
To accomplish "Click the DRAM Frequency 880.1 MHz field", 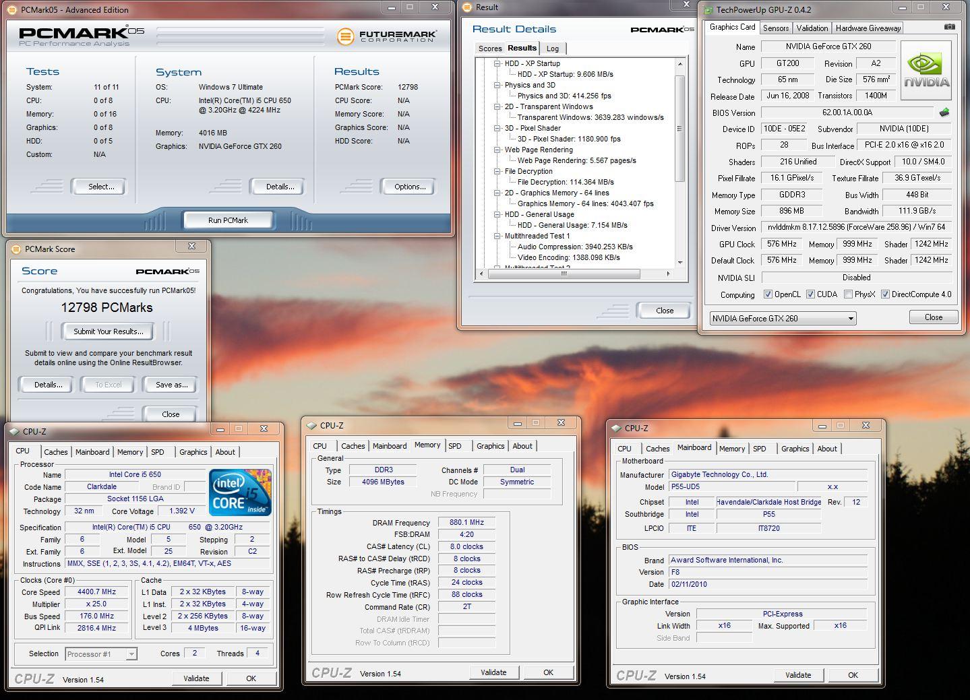I will tap(466, 522).
